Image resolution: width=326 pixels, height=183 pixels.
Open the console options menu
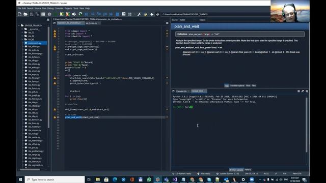tap(307, 91)
